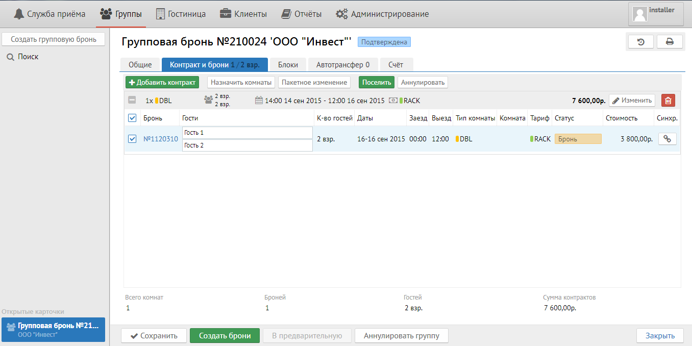Switch to the Блоки tab
Viewport: 692px width, 346px height.
[x=288, y=65]
